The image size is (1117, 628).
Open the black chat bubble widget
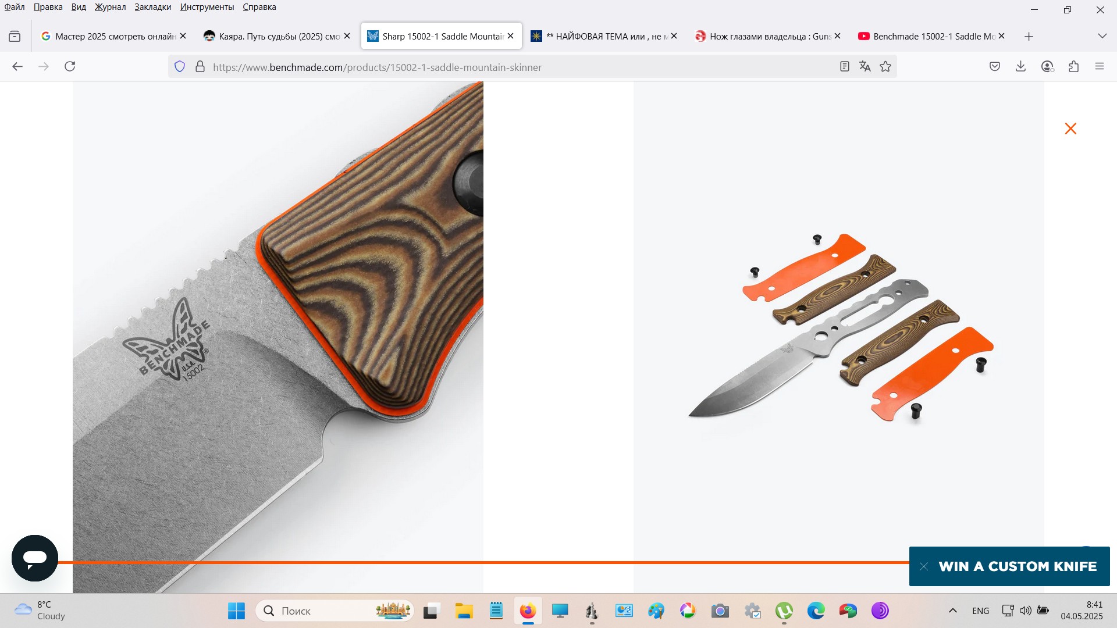click(x=35, y=558)
